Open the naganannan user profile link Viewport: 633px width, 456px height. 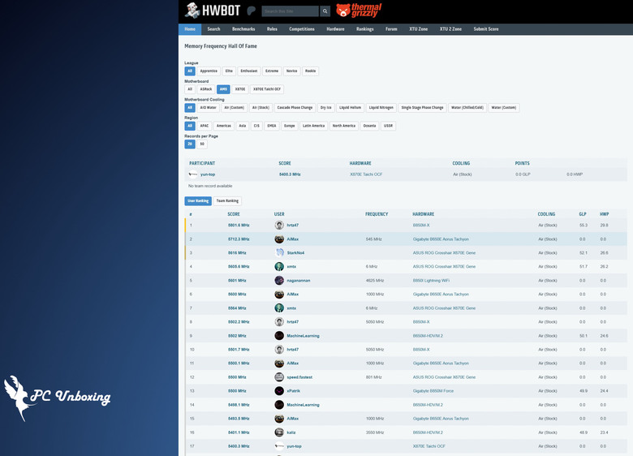[299, 281]
